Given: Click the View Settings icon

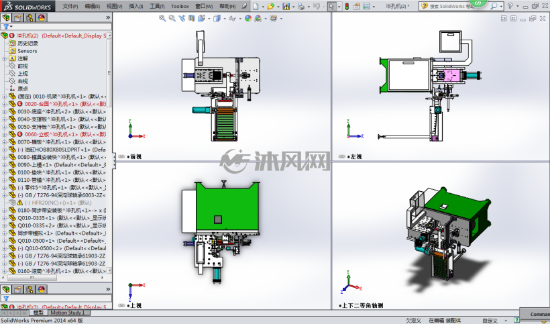Looking at the screenshot, I should click(x=273, y=18).
